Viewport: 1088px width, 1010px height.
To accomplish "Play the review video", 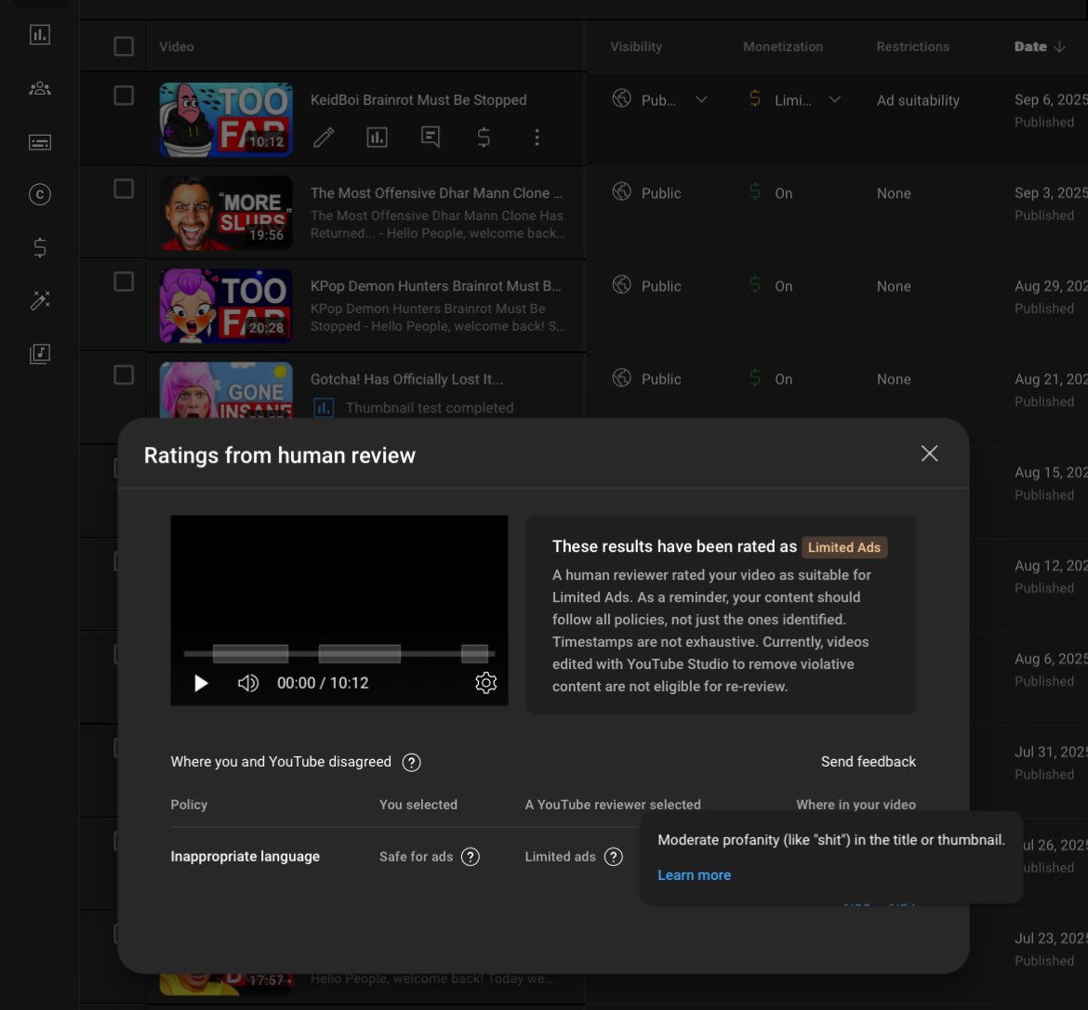I will click(201, 684).
